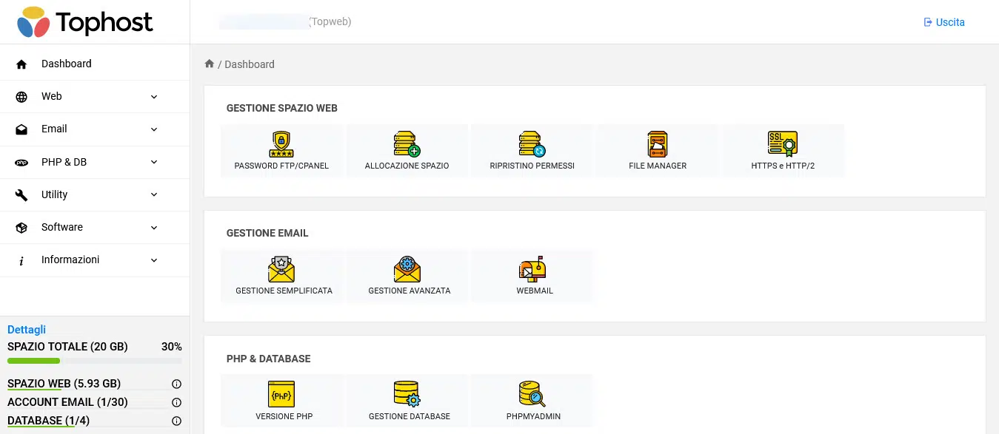Click the info icon next to SPAZIO WEB
The height and width of the screenshot is (434, 999).
pos(176,384)
